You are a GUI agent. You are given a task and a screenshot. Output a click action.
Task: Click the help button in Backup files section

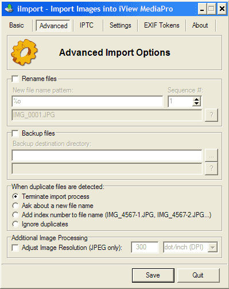click(211, 168)
